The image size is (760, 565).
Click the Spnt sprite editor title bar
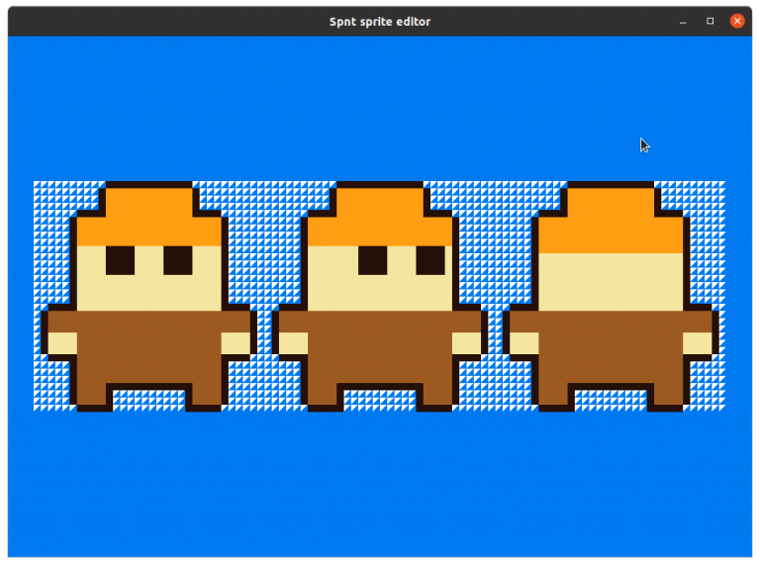click(x=380, y=22)
